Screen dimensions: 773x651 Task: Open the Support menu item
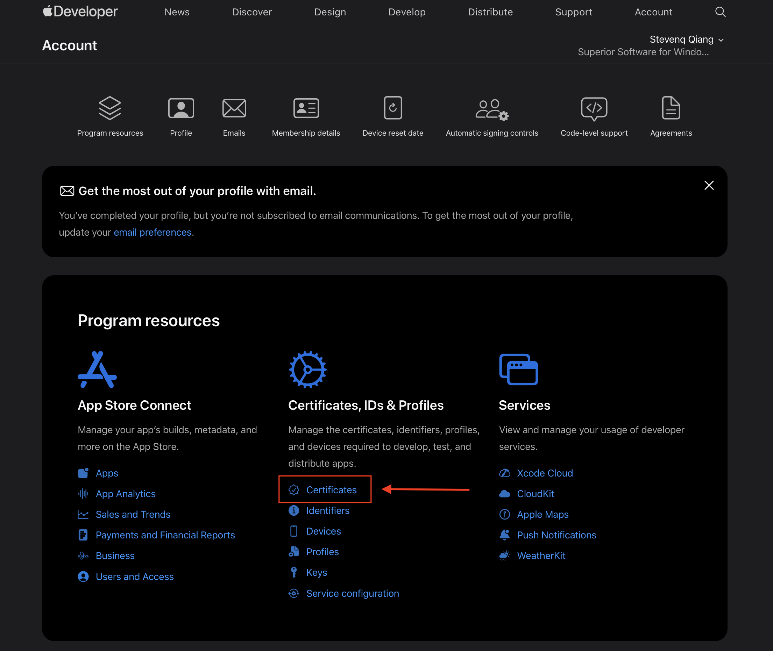pos(574,12)
